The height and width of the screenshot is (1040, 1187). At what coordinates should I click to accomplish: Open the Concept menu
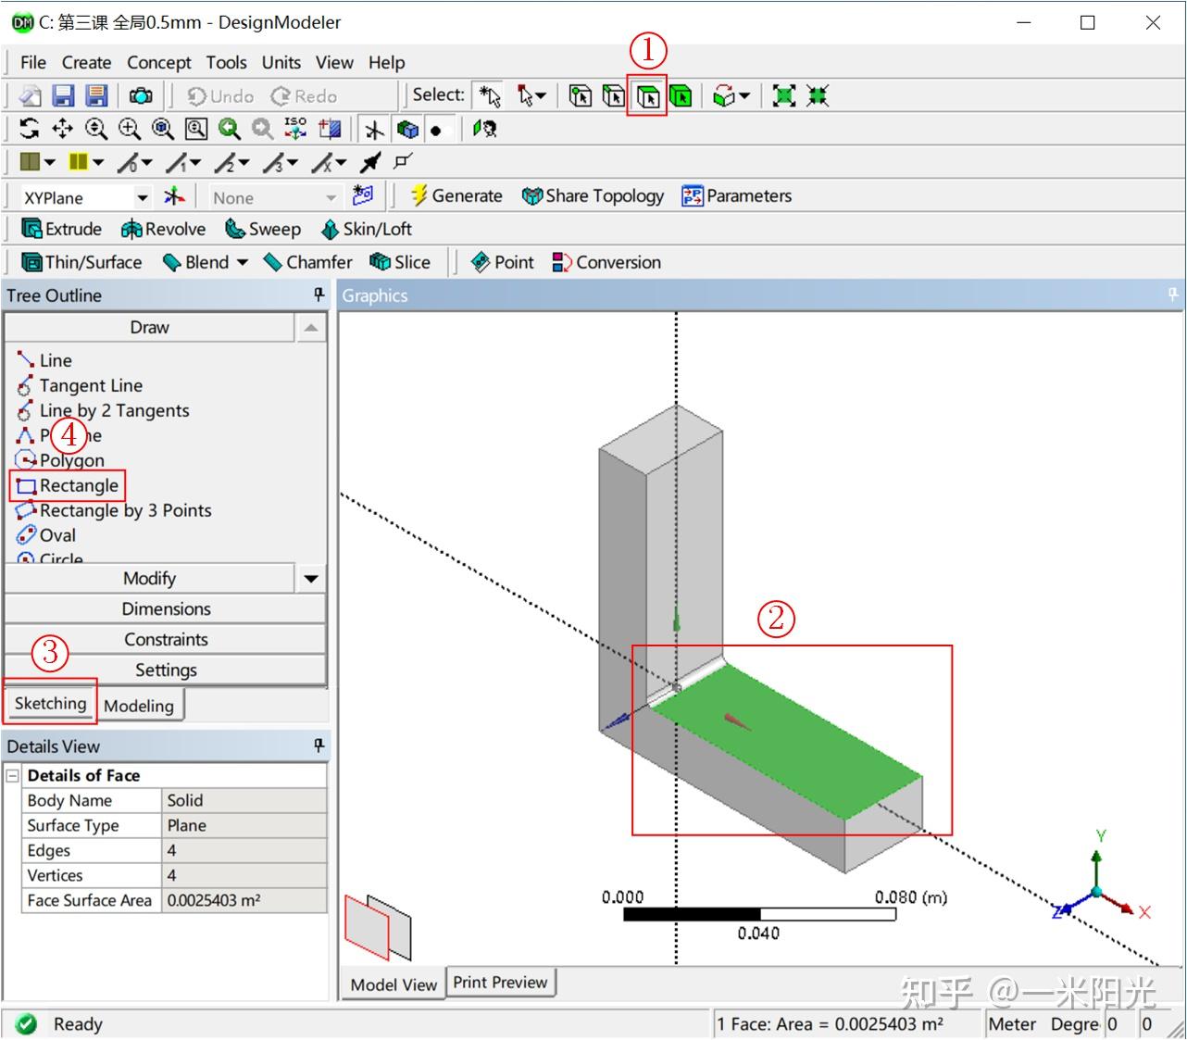point(158,62)
